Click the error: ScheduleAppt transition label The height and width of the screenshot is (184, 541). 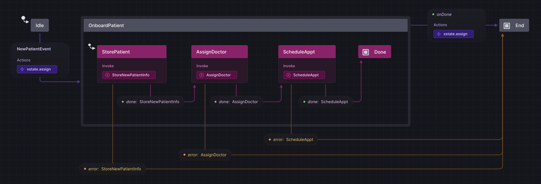click(x=291, y=140)
